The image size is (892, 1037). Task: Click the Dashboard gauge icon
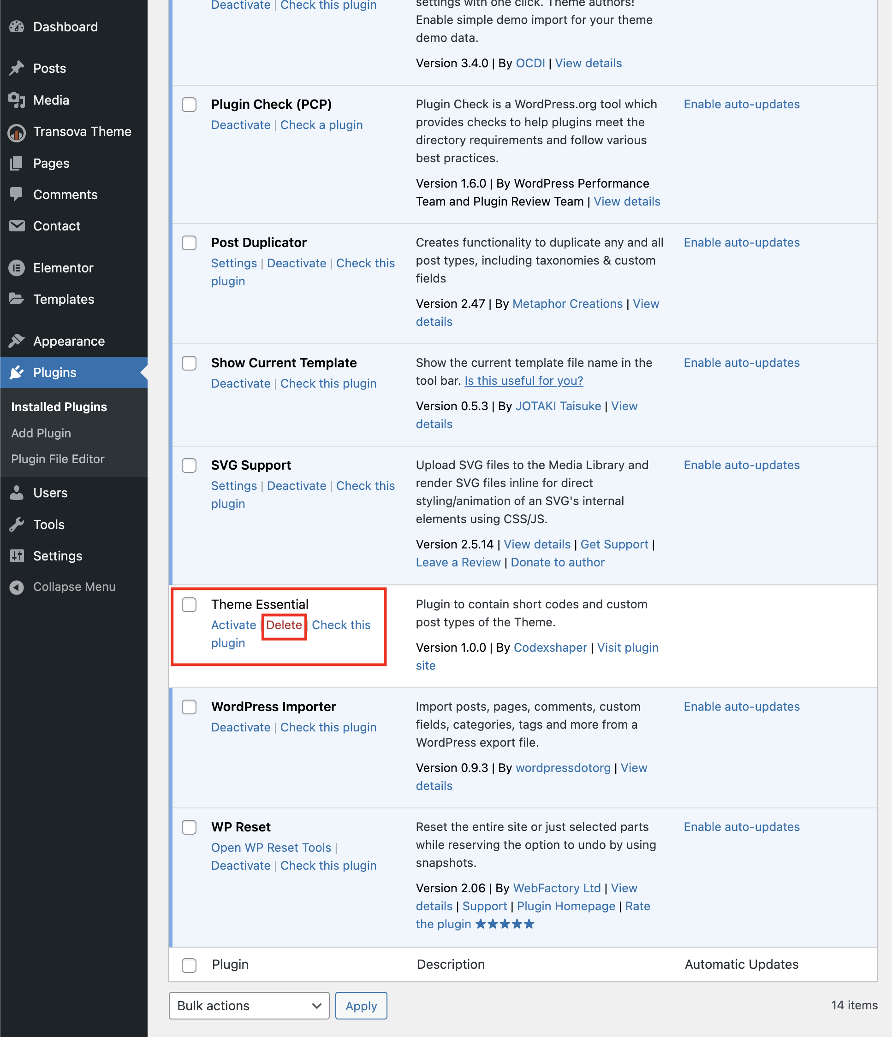click(x=17, y=27)
